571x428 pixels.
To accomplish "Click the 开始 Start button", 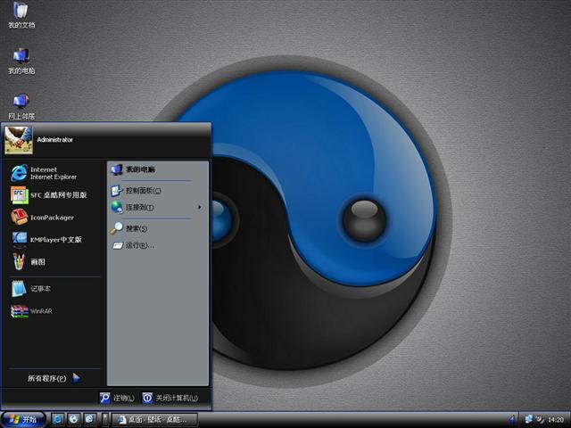I will 23,418.
